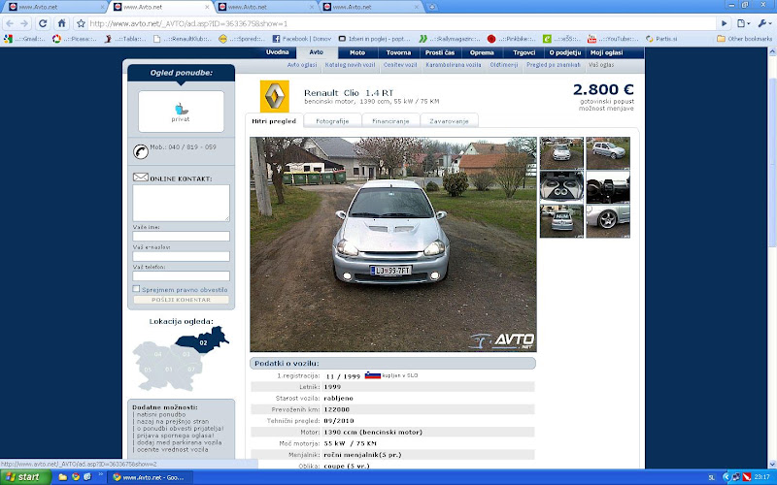
Task: Click the SL language indicator in the tray
Action: 711,477
